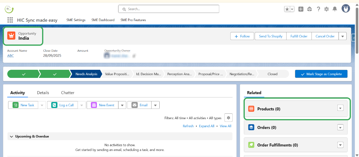
Task: Open the ABC account link
Action: pyautogui.click(x=11, y=55)
